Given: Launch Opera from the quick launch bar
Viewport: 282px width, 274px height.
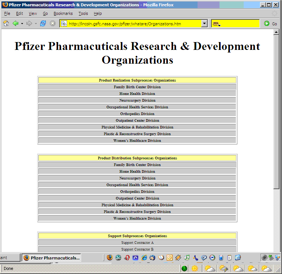Looking at the screenshot, I should 127,258.
